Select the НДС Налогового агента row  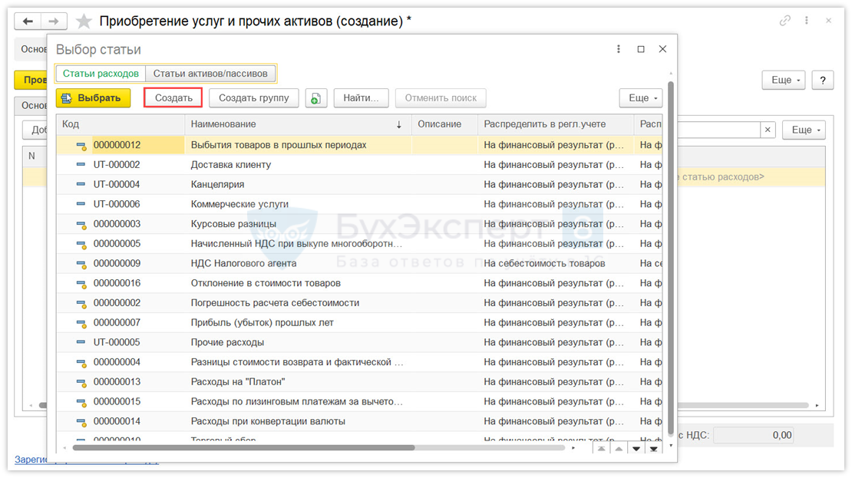point(359,263)
